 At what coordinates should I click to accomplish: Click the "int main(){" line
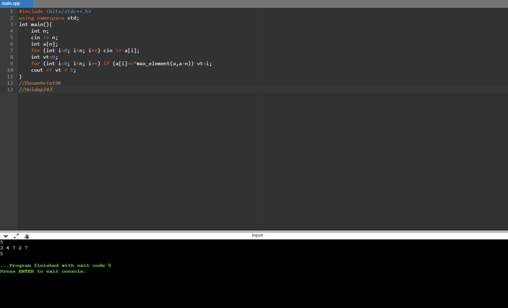coord(35,24)
